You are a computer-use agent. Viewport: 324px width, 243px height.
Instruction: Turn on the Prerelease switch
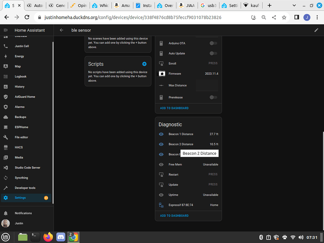coord(213,97)
